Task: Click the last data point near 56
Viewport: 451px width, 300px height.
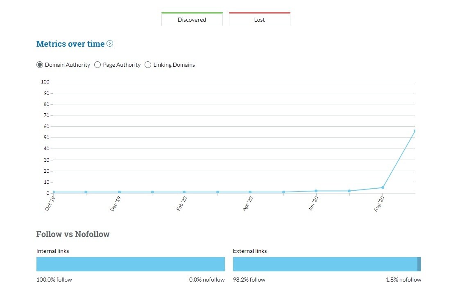Action: (x=415, y=131)
